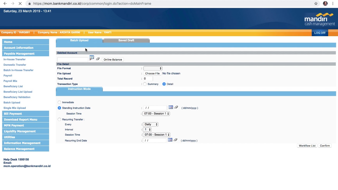Click Online Balance button
This screenshot has height=190, width=338.
pos(113,60)
